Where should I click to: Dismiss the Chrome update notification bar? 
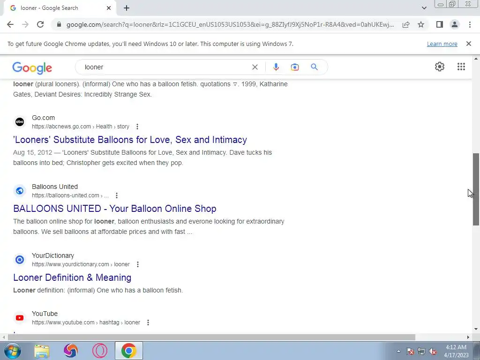click(x=468, y=44)
